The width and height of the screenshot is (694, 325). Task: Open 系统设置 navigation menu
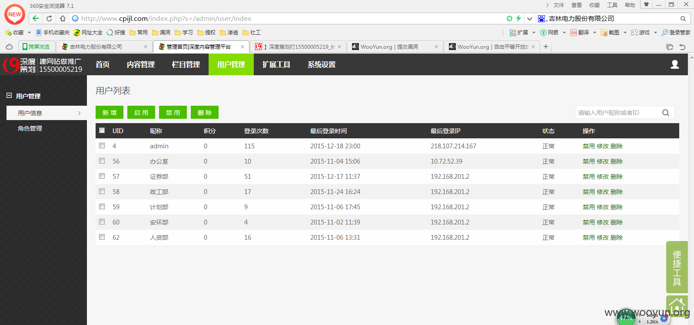click(x=322, y=64)
